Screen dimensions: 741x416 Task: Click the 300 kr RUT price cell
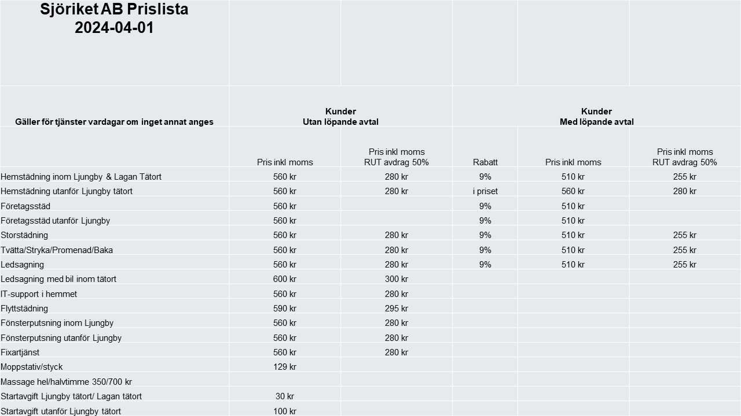[397, 279]
